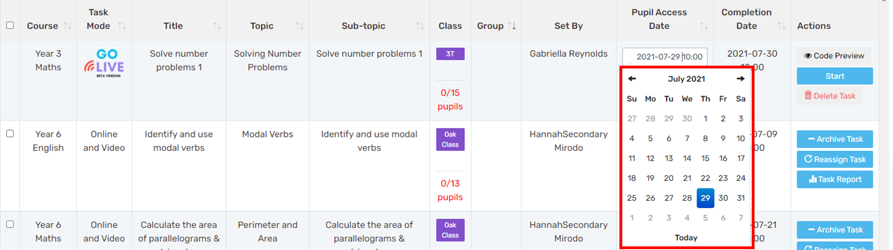
Task: Go to previous month in calendar
Action: (632, 79)
